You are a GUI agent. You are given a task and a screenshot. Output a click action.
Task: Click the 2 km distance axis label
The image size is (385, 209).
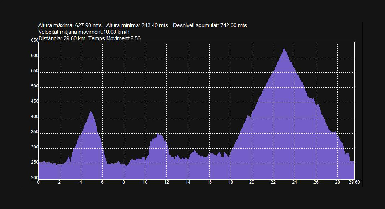60,182
